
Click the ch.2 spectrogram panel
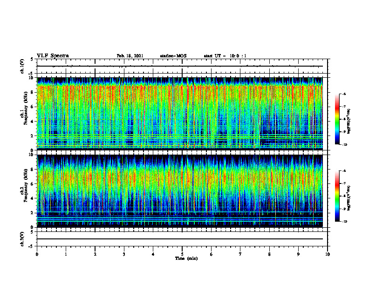tap(180, 191)
